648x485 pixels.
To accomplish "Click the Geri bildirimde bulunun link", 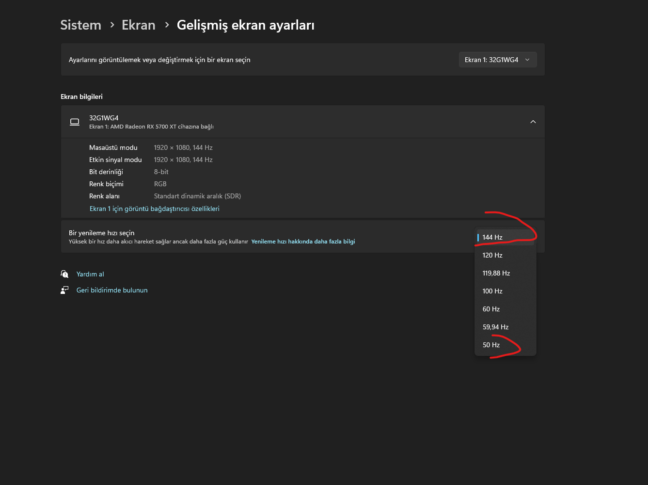I will coord(112,290).
